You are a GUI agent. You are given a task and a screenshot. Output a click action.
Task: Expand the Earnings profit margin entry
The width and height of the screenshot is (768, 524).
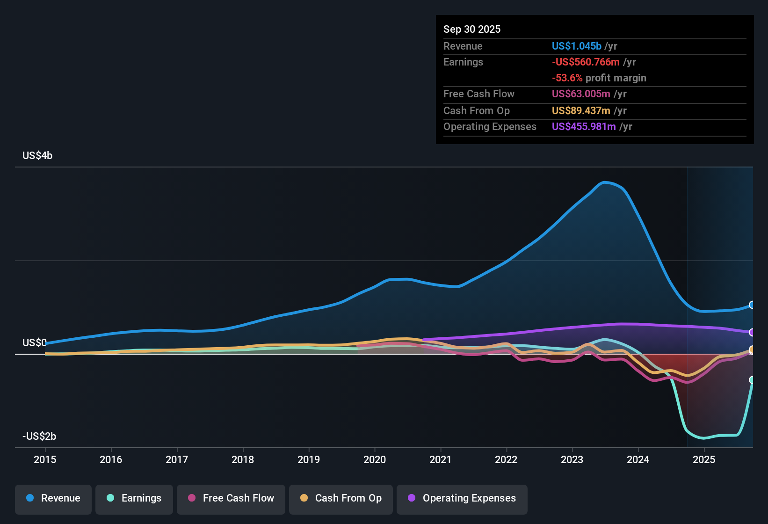point(599,78)
